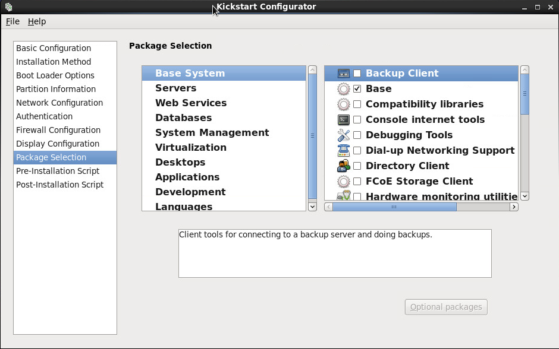Image resolution: width=559 pixels, height=349 pixels.
Task: Click the package list horizontal scrollbar thumb
Action: 394,207
